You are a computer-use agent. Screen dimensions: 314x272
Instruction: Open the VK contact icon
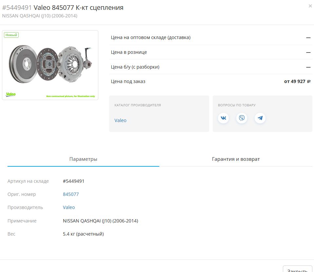[x=223, y=118]
